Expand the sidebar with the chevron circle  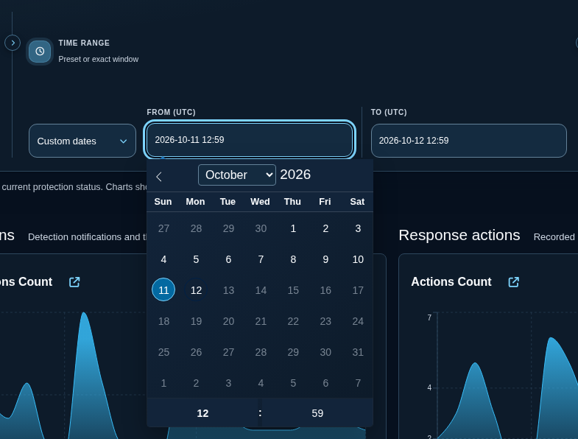point(13,43)
